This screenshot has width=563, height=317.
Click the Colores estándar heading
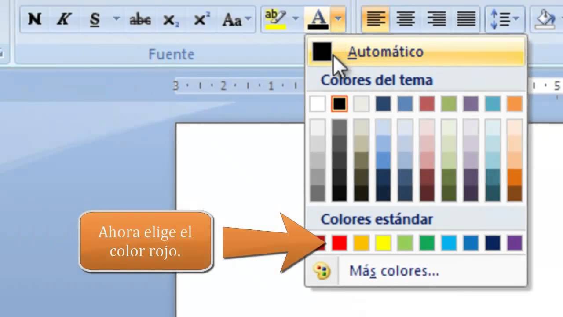coord(377,219)
